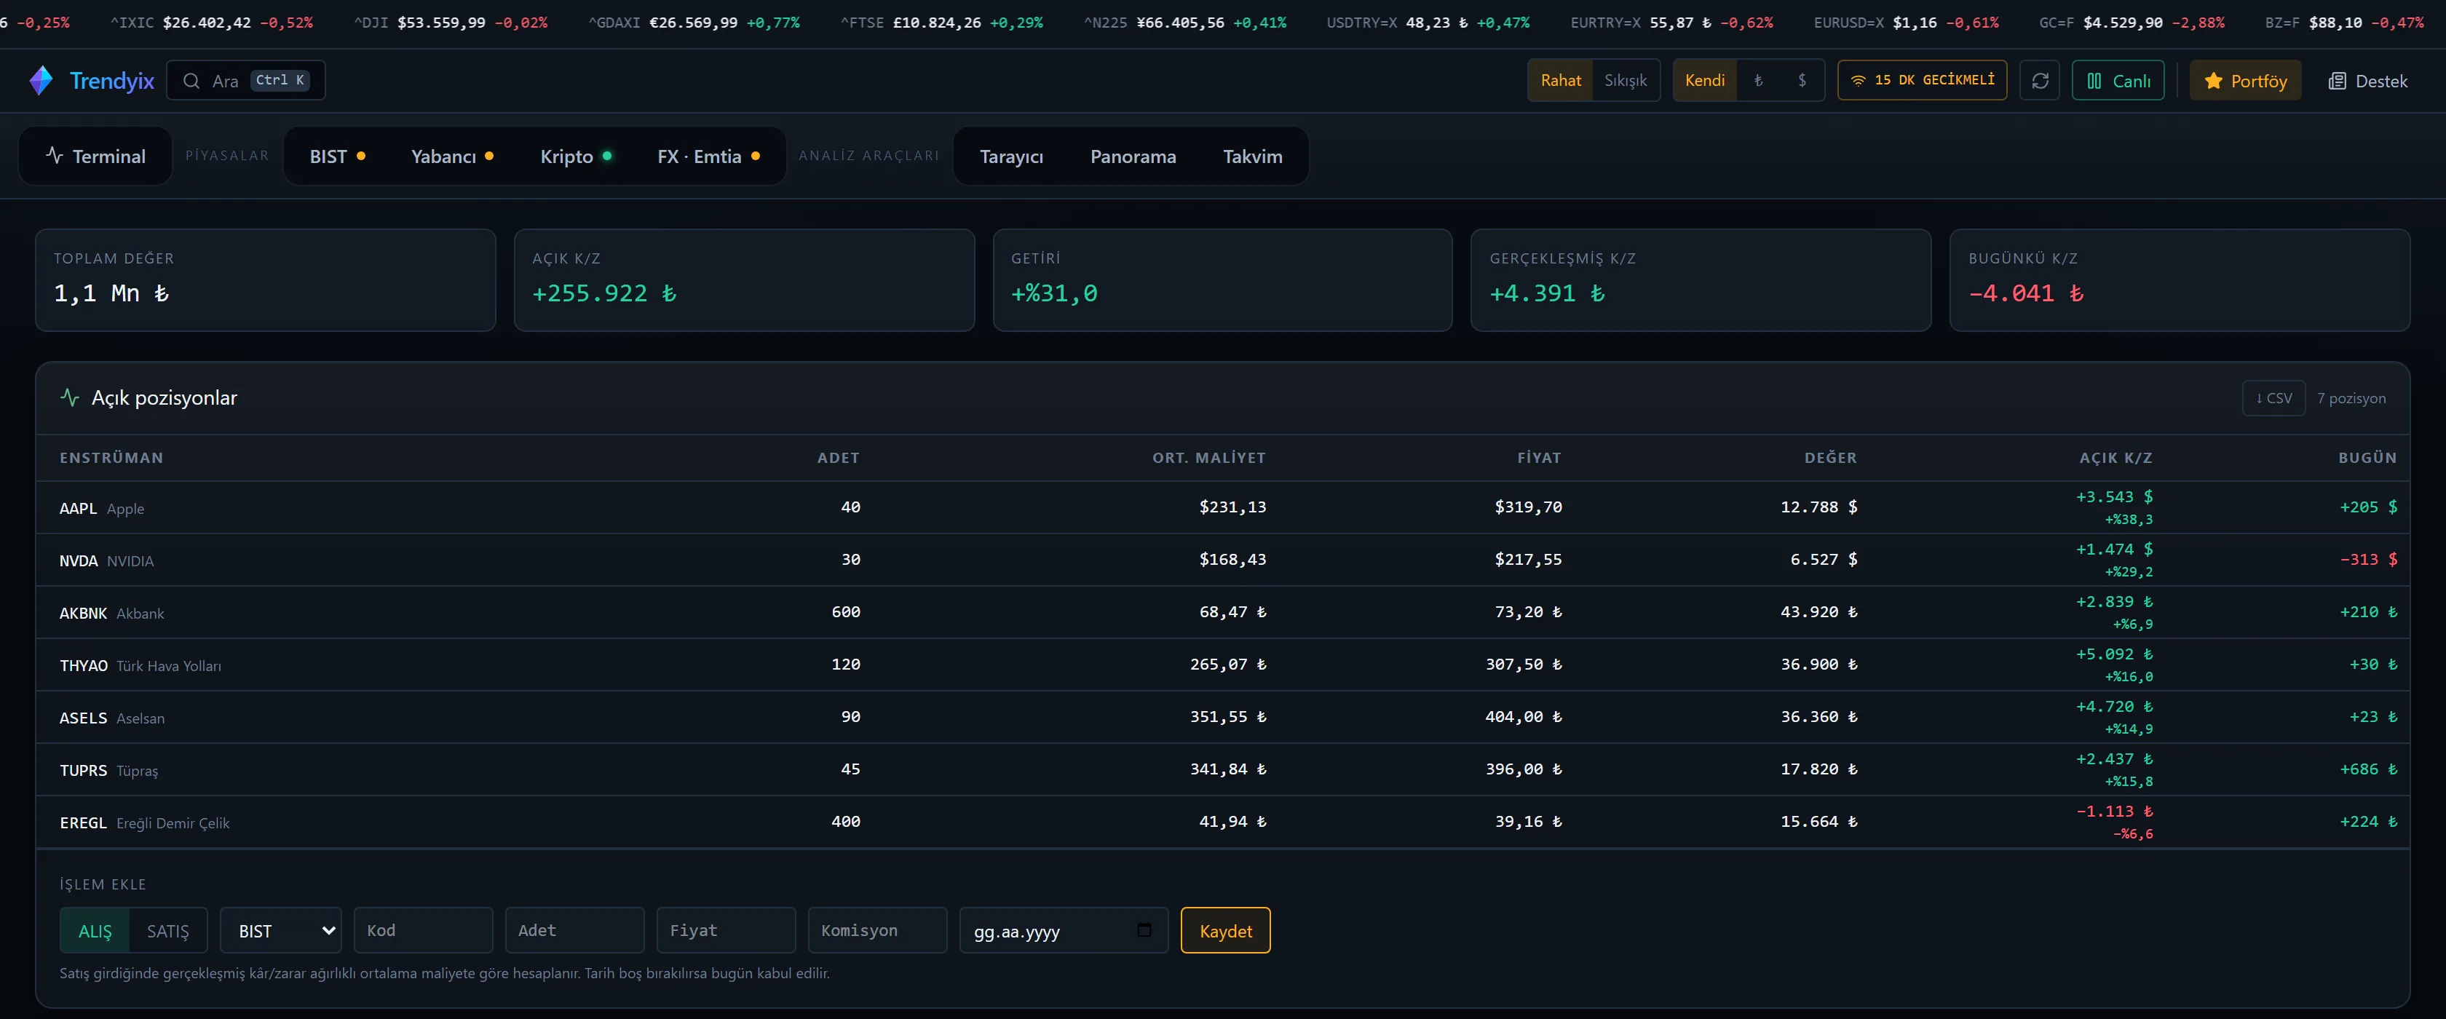Click the wifi delayed-data icon

click(1859, 81)
